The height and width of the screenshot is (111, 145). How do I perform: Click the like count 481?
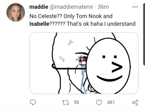pos(111,102)
